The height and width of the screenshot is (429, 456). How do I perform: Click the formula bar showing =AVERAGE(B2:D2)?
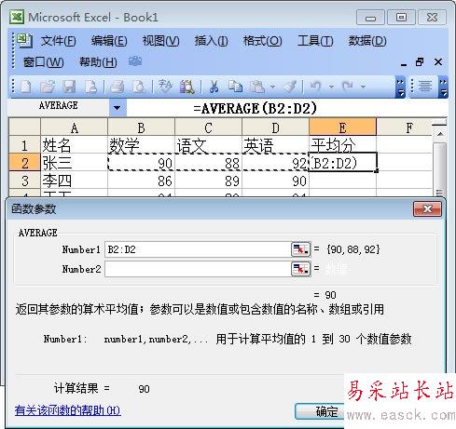286,109
